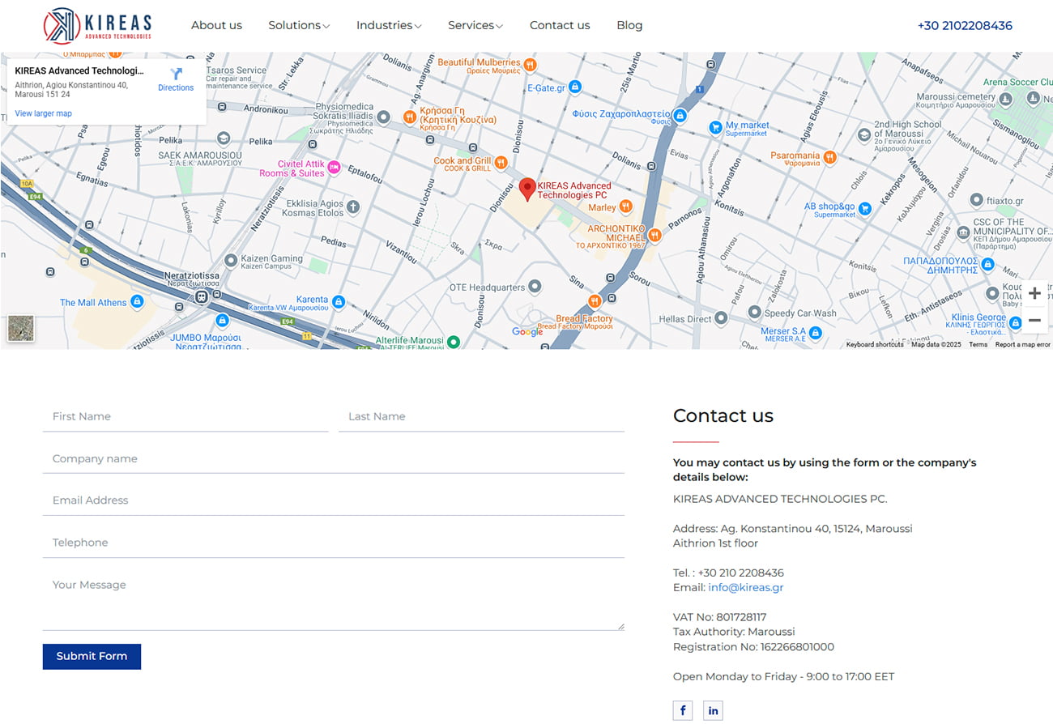Call the +30 2102208436 header number
The height and width of the screenshot is (724, 1053).
point(965,25)
